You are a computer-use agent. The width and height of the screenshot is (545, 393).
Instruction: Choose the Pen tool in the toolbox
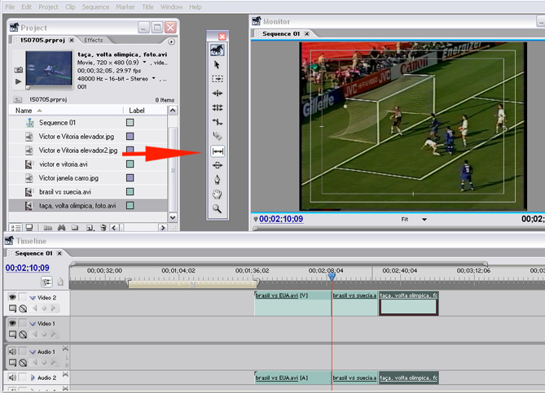[x=218, y=180]
